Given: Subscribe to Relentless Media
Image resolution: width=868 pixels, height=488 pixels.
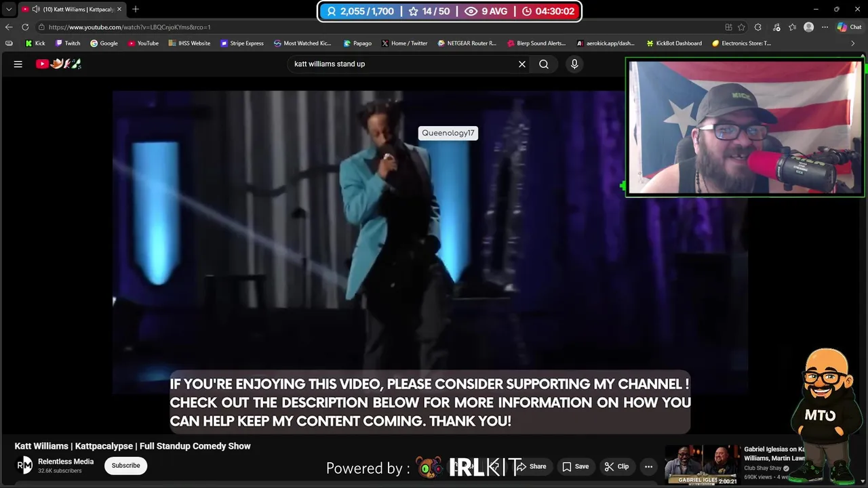Looking at the screenshot, I should tap(125, 466).
